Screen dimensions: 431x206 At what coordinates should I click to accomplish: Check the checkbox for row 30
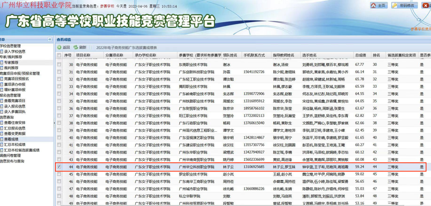coord(59,64)
